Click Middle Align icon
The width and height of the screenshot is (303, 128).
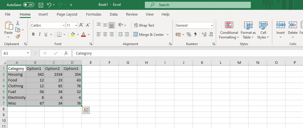105,25
